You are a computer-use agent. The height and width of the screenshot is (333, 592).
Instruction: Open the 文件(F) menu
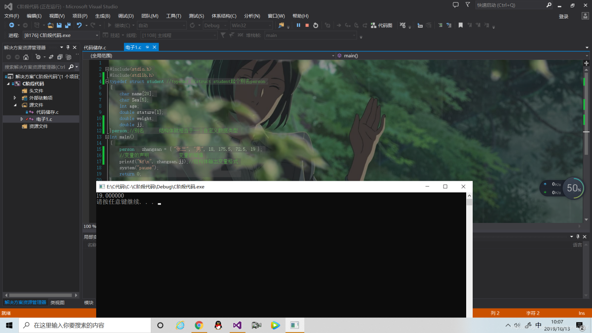(12, 16)
